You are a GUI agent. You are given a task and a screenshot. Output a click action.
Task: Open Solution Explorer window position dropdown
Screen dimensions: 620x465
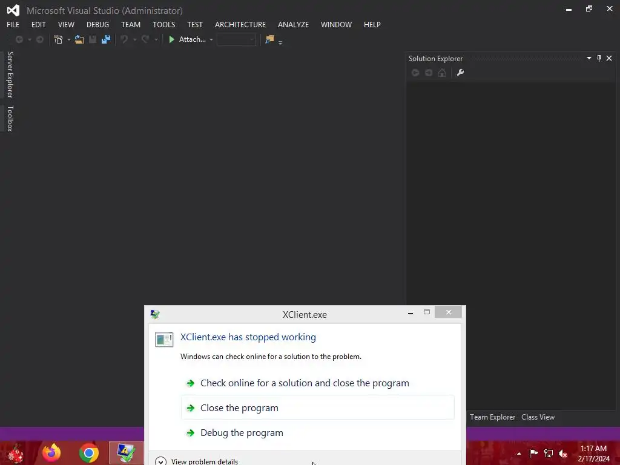coord(589,58)
